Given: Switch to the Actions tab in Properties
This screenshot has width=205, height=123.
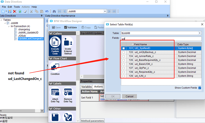Looking at the screenshot, I should [98, 86].
